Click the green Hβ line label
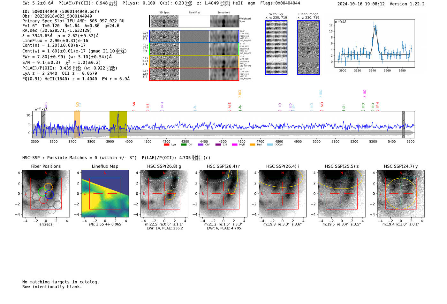The image size is (447, 304). point(344,107)
